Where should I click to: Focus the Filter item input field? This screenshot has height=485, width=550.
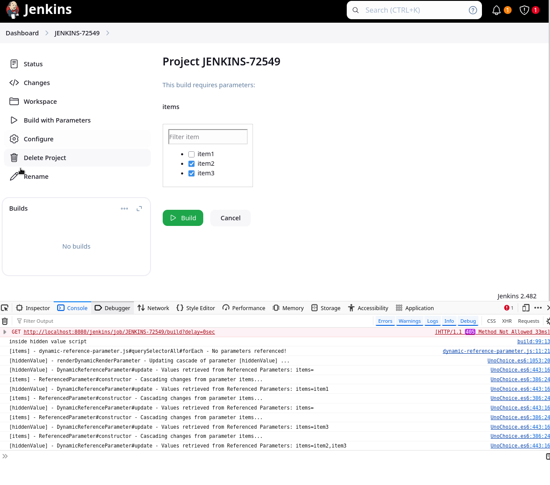(208, 137)
